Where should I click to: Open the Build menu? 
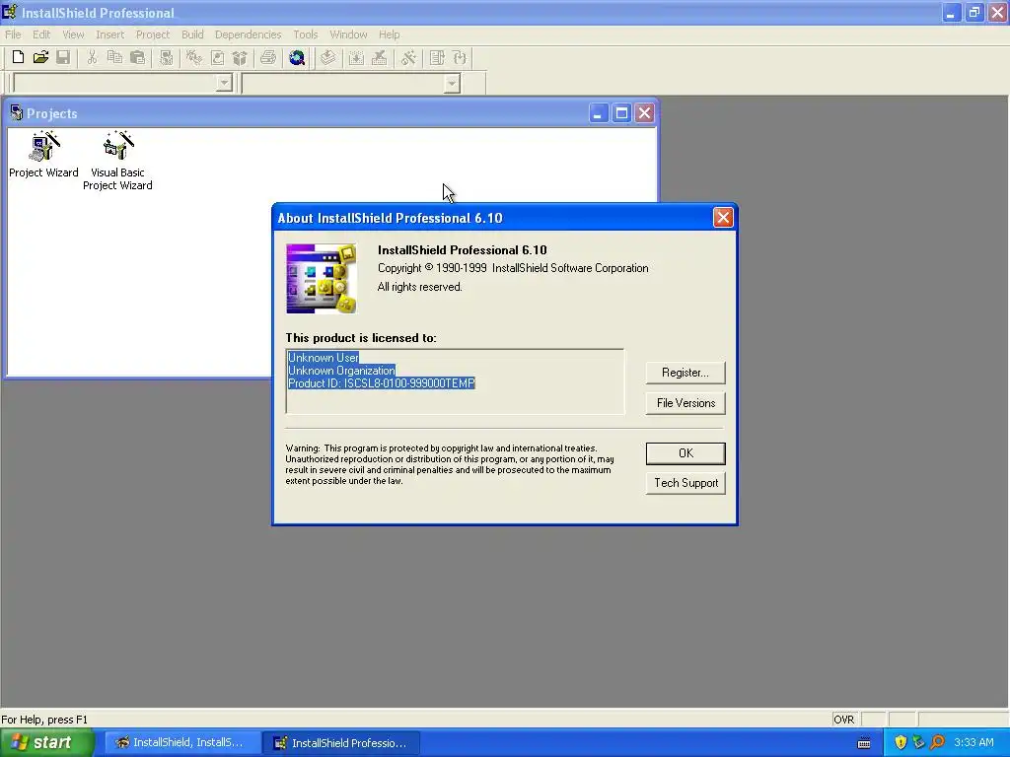click(x=192, y=34)
